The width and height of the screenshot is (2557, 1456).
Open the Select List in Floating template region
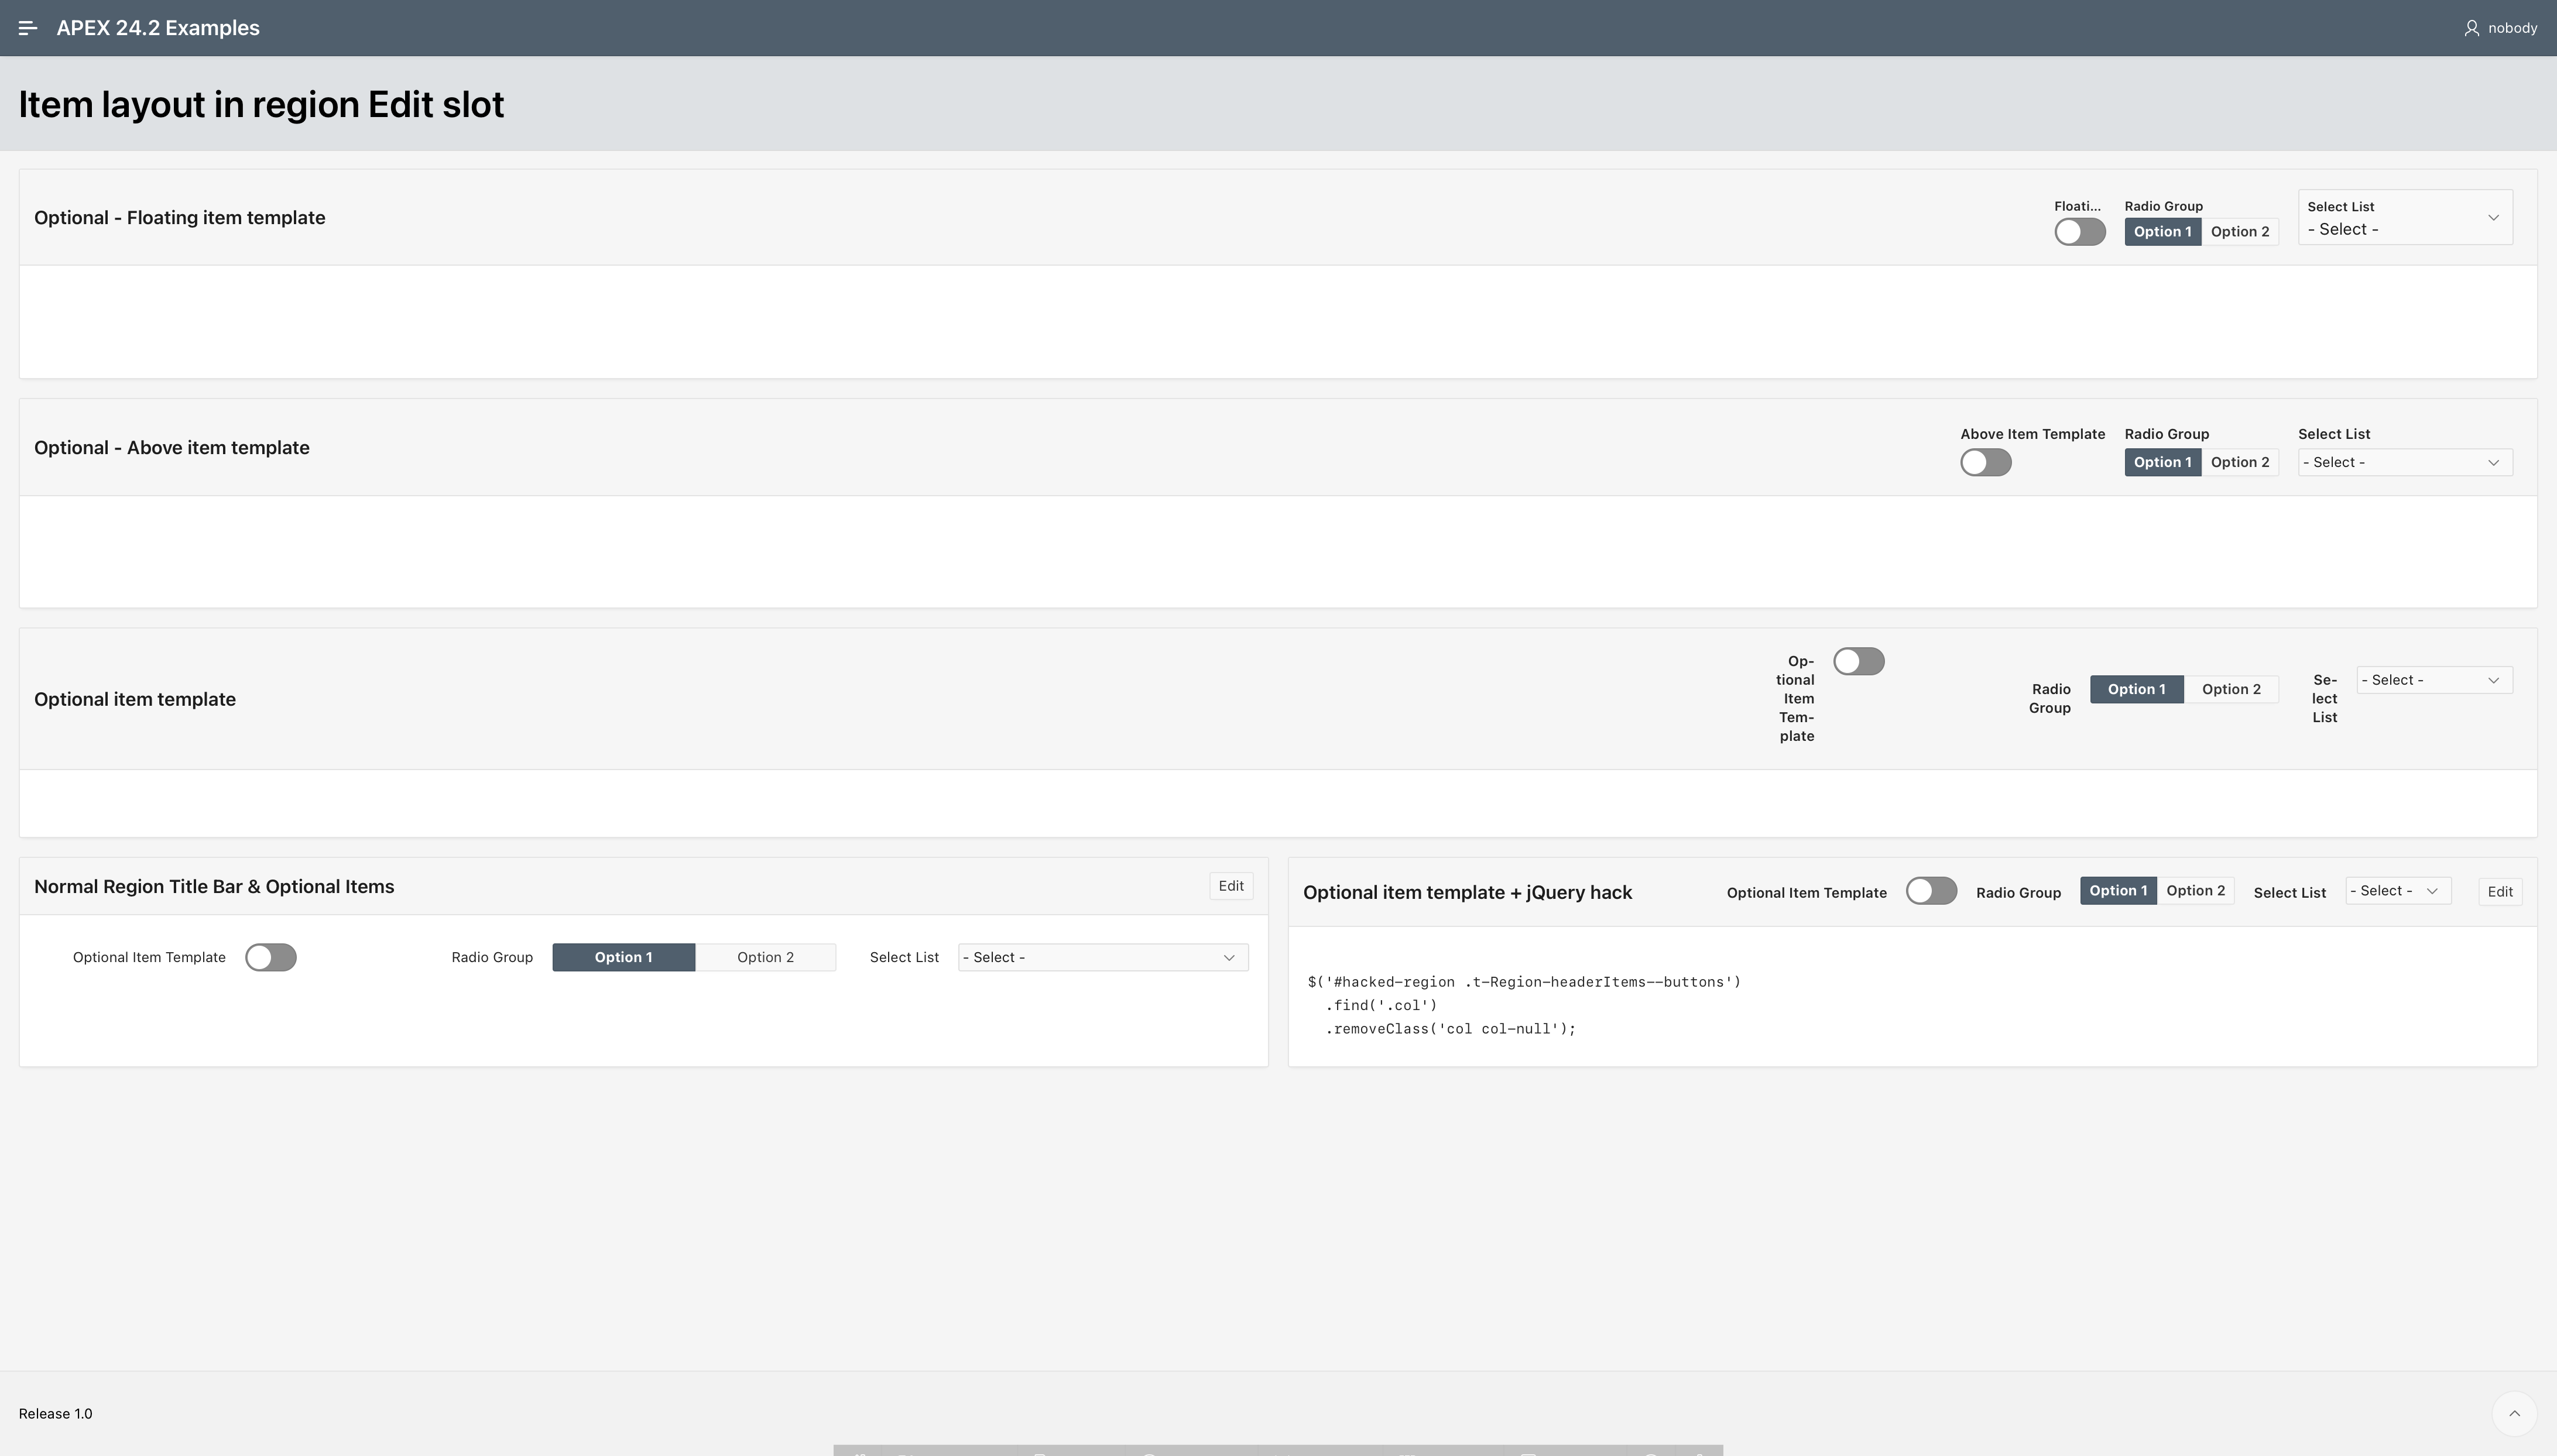tap(2404, 218)
